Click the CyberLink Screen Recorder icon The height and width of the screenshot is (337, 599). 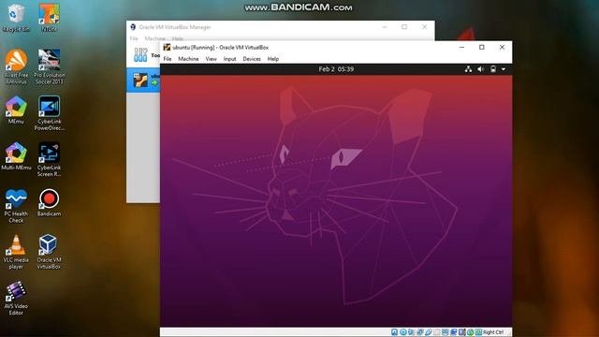pyautogui.click(x=50, y=159)
